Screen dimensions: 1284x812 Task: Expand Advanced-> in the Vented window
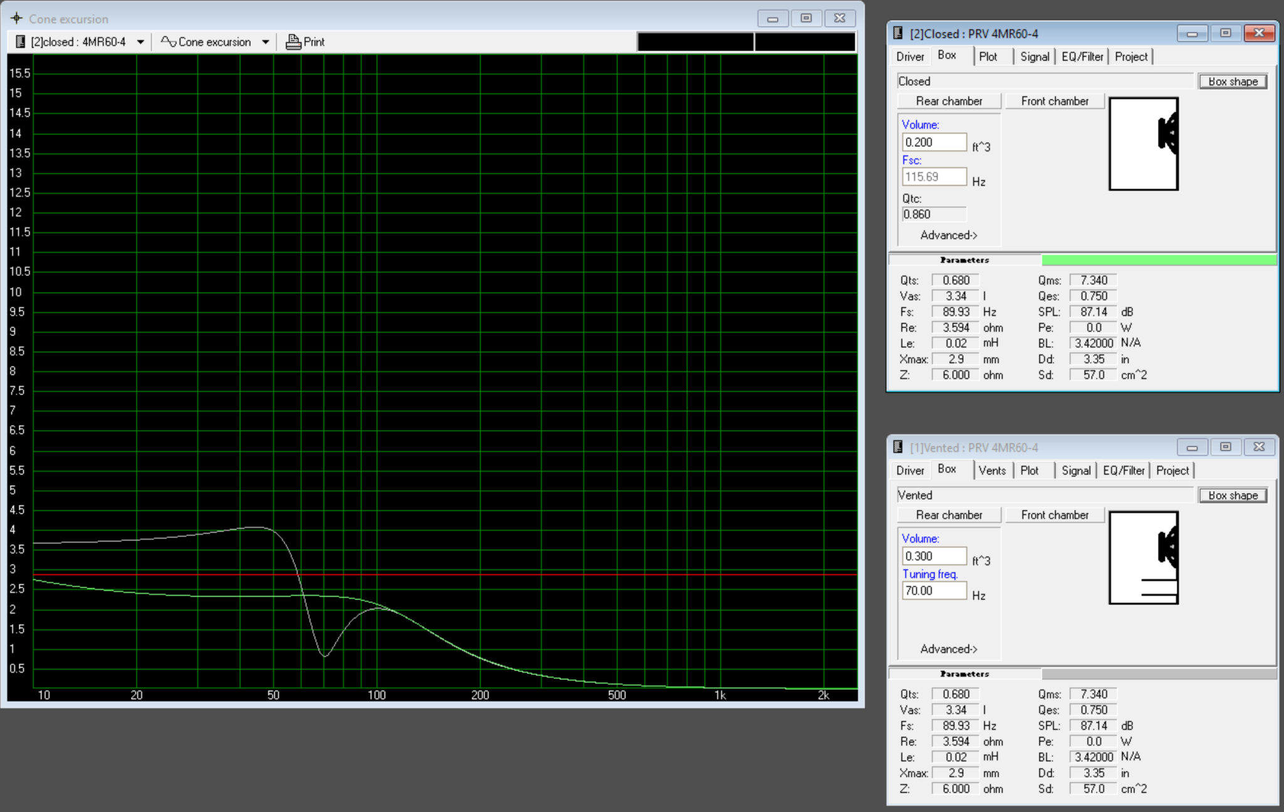[949, 649]
